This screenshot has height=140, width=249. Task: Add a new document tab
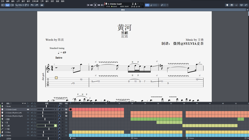[x=247, y=10]
